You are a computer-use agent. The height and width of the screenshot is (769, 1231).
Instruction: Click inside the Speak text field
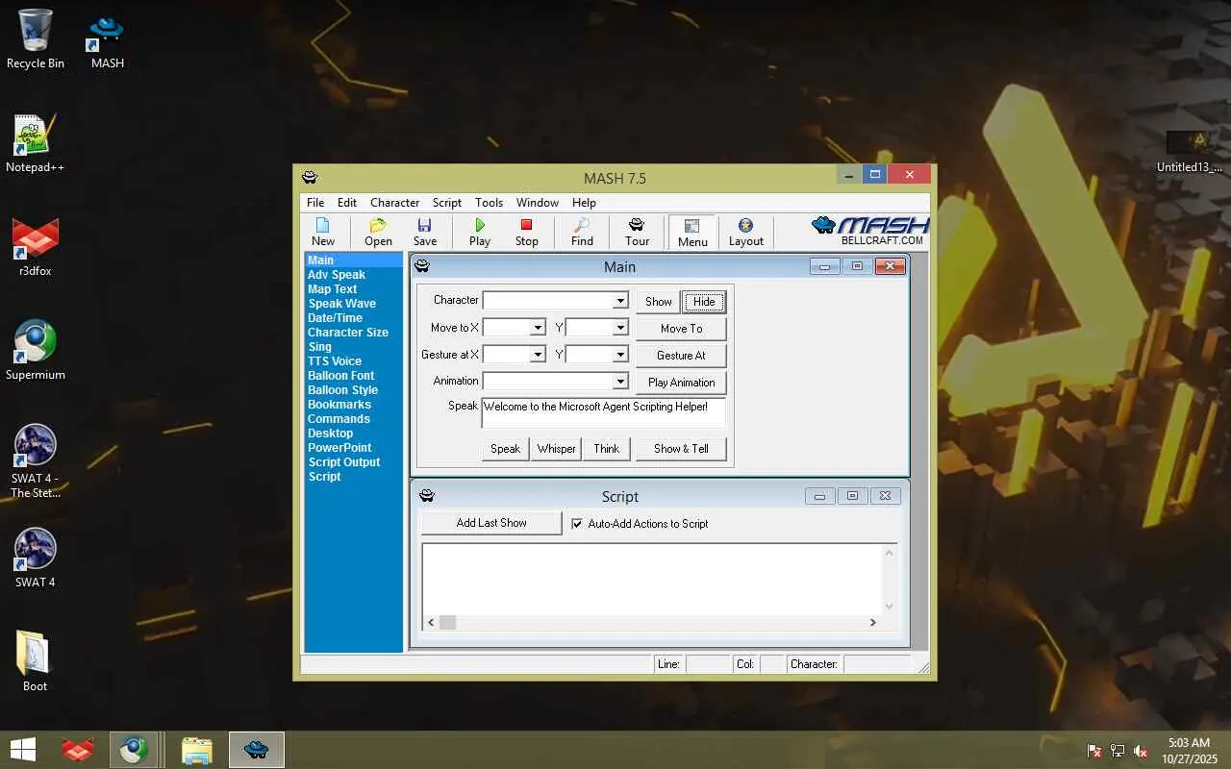(x=603, y=413)
